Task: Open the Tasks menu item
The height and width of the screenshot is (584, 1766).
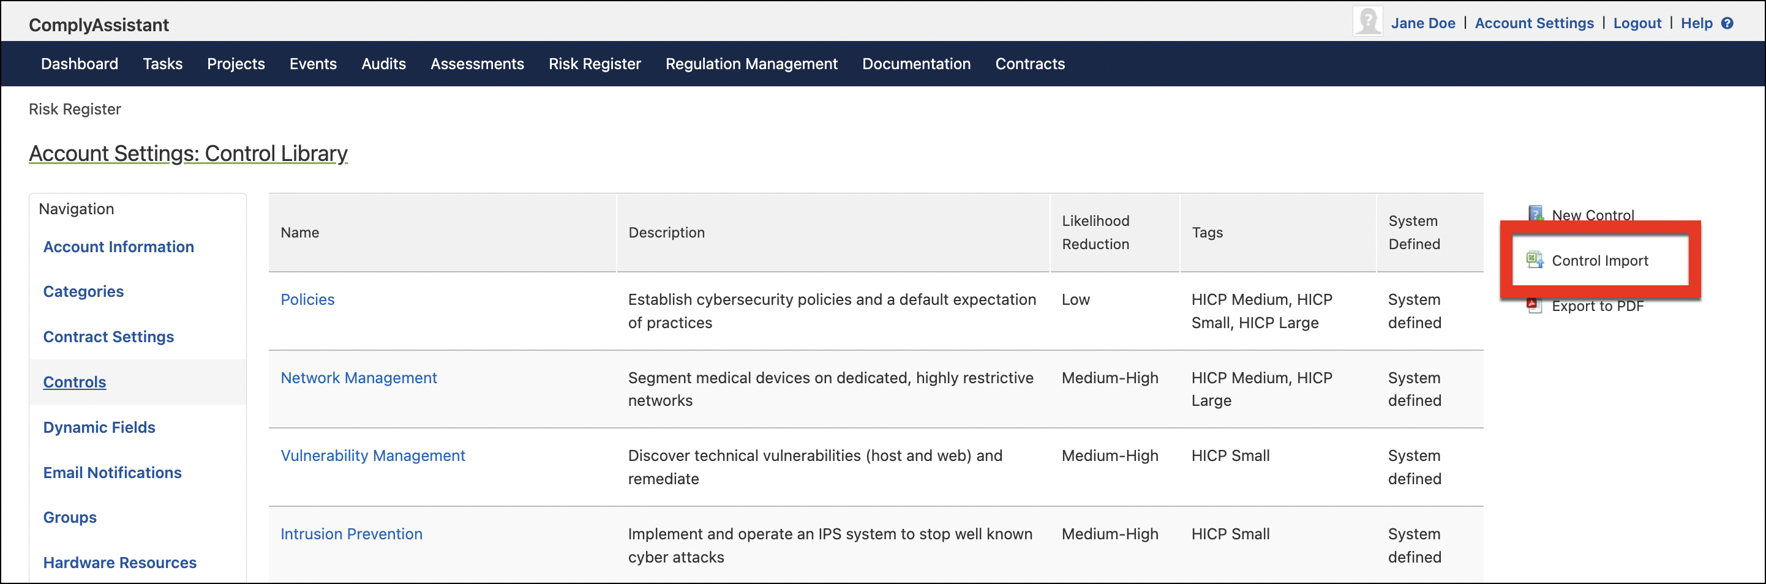Action: pos(162,64)
